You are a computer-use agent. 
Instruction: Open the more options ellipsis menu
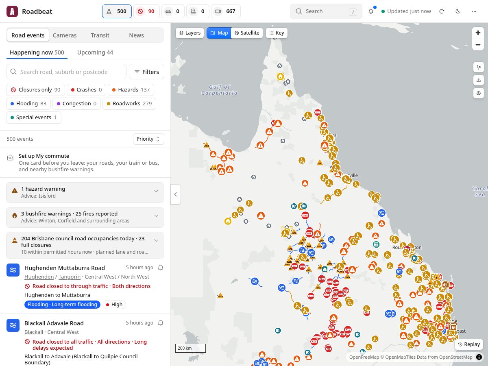click(x=474, y=11)
